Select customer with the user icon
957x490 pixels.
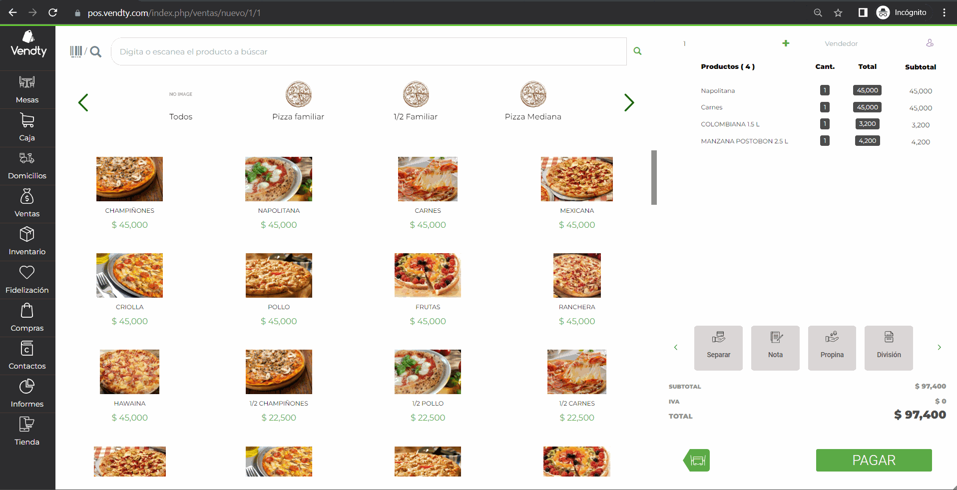(x=930, y=43)
